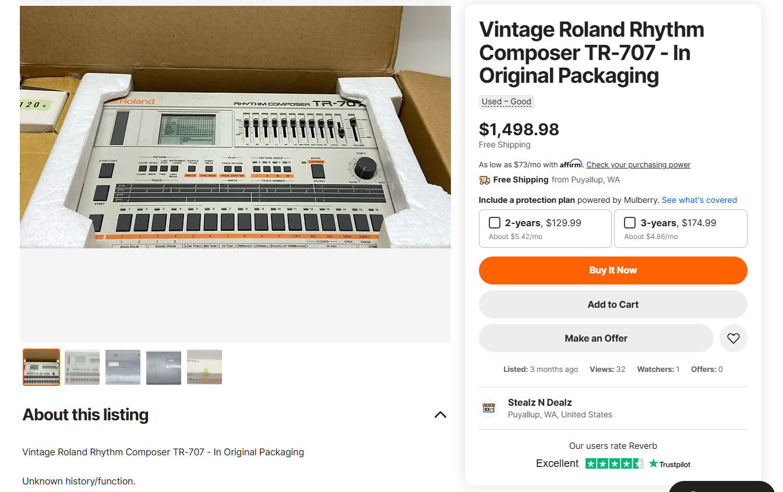Click the Trustpilot star rating
Viewport: 783px width, 492px height.
[614, 464]
